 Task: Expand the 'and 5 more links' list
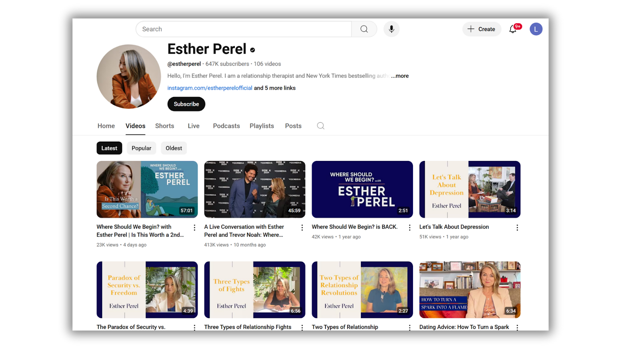275,88
